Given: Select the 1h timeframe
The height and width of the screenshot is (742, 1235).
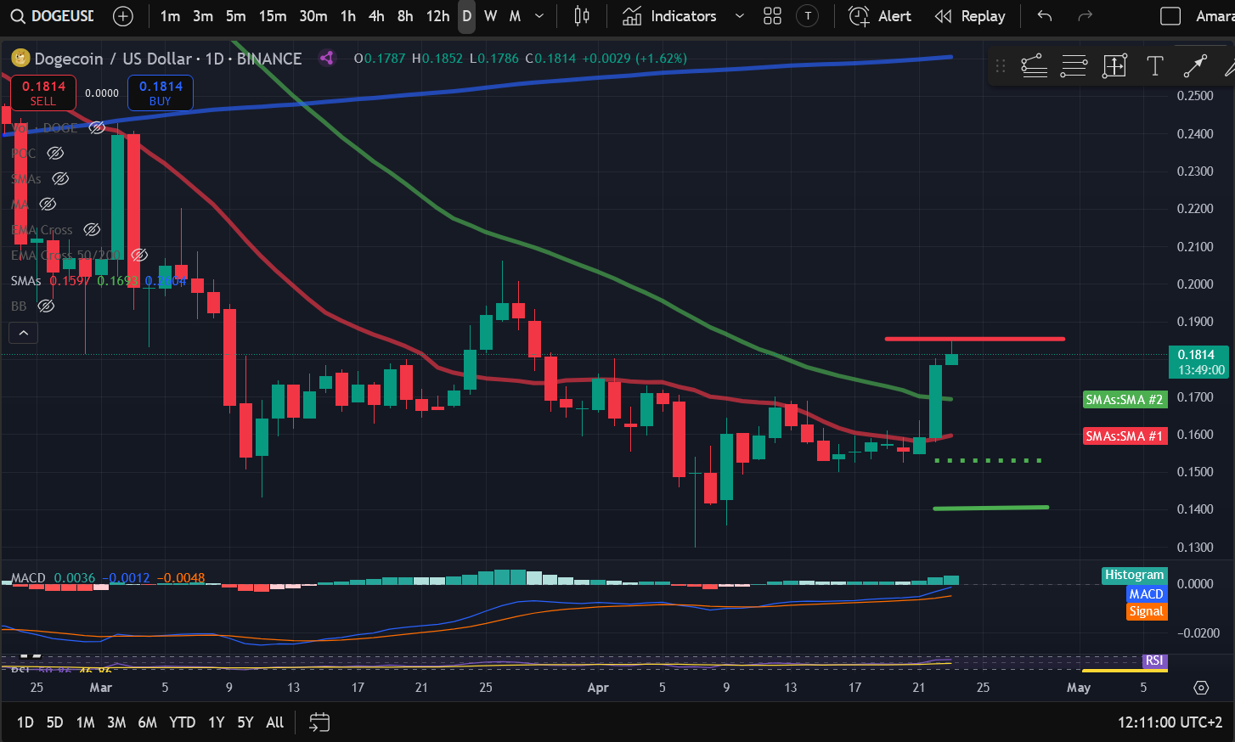Looking at the screenshot, I should [x=348, y=16].
